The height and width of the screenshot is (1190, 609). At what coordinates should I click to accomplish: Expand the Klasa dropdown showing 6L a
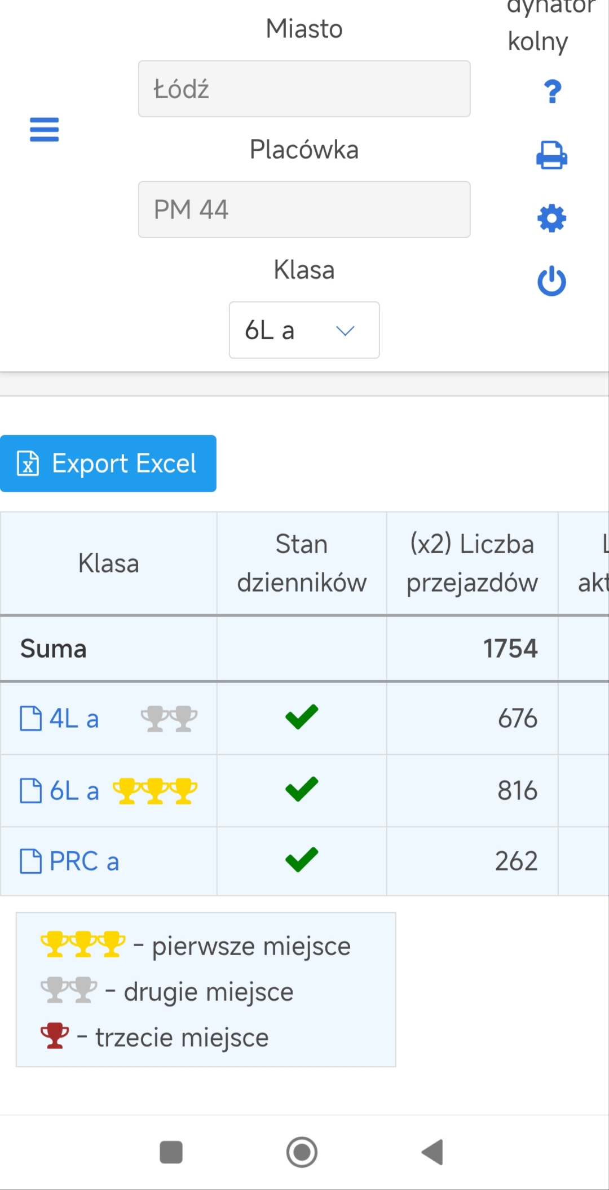pyautogui.click(x=304, y=330)
